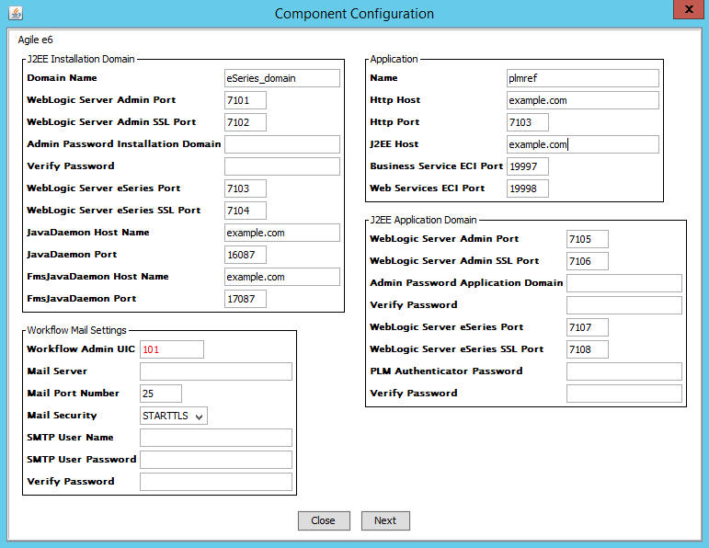Click the Application group title
The height and width of the screenshot is (548, 709).
pyautogui.click(x=394, y=59)
